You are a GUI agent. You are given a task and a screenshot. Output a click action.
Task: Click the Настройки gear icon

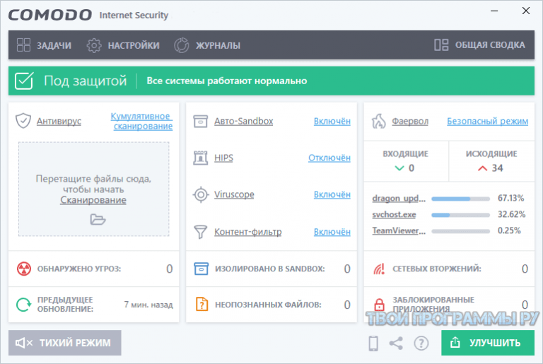(x=94, y=45)
